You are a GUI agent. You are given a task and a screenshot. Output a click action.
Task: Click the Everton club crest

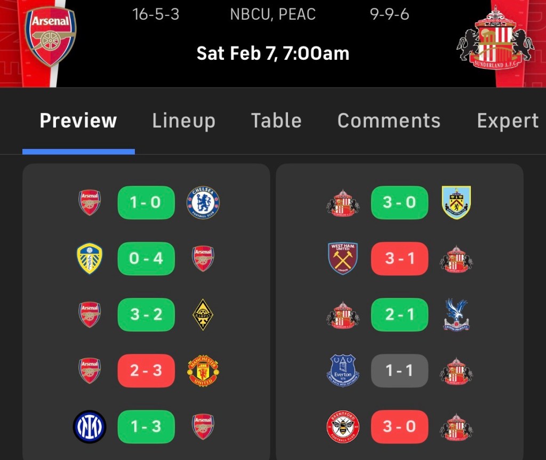343,370
